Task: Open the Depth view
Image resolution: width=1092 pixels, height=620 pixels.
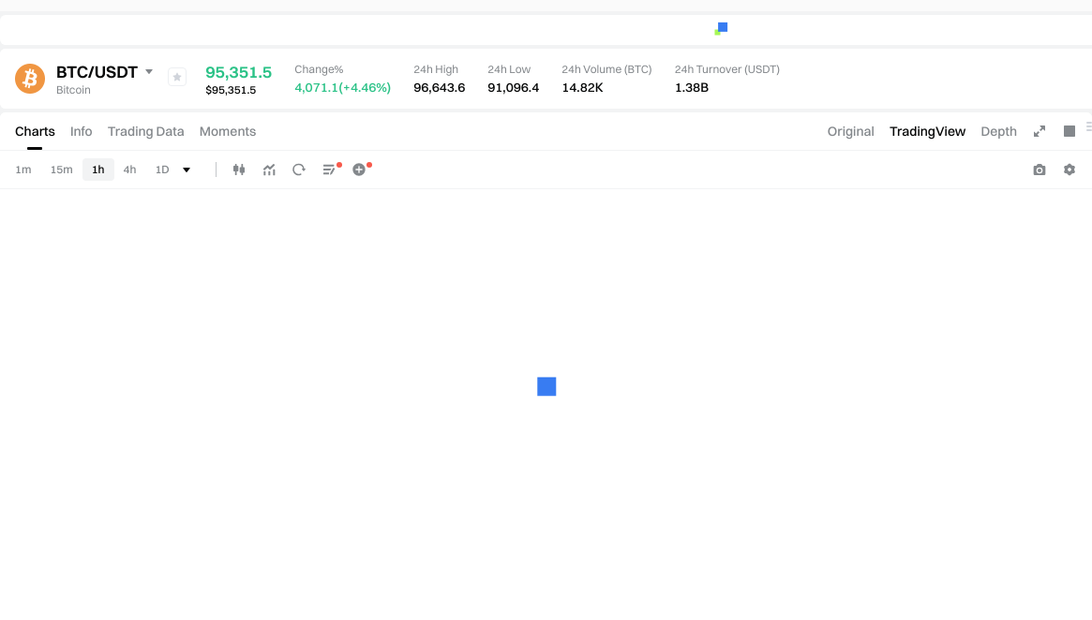Action: tap(998, 131)
